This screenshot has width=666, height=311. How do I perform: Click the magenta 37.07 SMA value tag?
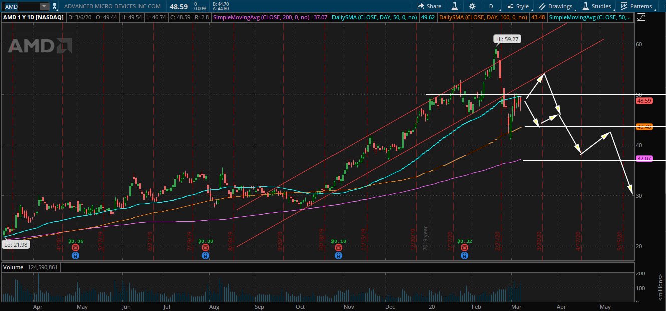click(643, 159)
